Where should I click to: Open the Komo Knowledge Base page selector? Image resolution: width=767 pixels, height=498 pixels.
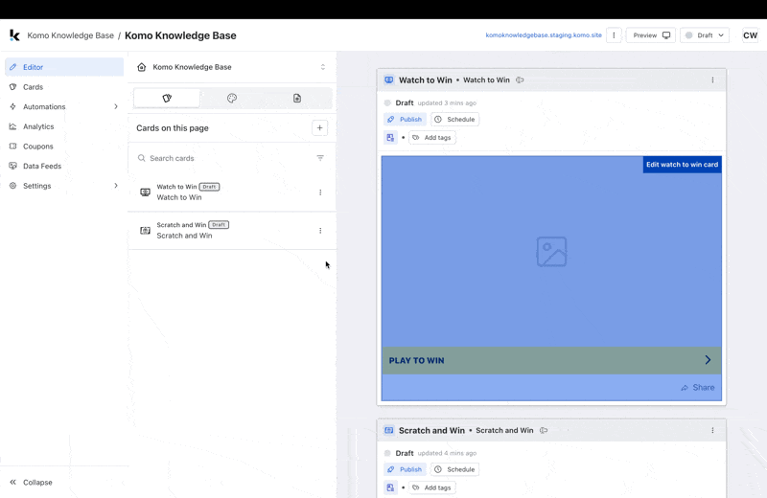(232, 67)
